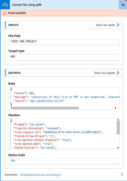Open Show raw outputs
Viewport: 127px width, 181px height.
pyautogui.click(x=104, y=73)
